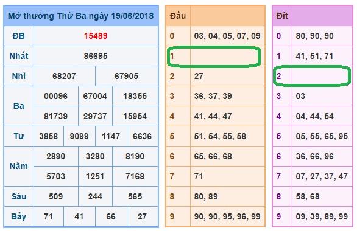Select the first prize number 86695

[96, 56]
